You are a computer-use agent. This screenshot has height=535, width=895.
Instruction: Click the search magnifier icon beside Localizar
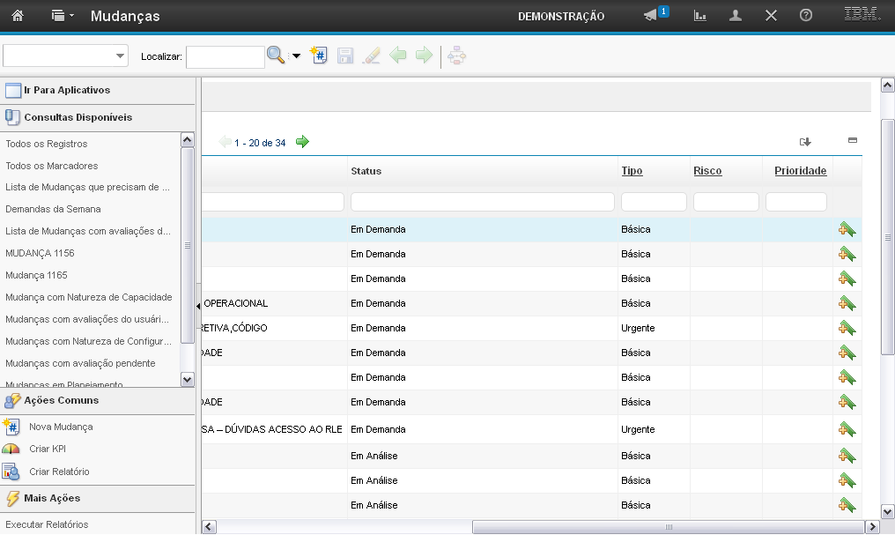(276, 56)
